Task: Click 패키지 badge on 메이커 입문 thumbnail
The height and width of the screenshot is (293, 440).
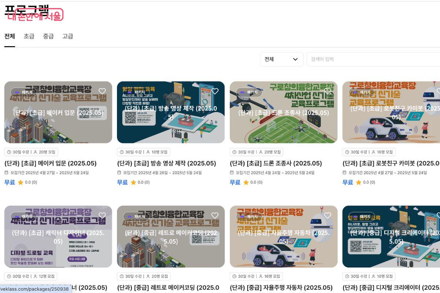Action: click(x=24, y=92)
